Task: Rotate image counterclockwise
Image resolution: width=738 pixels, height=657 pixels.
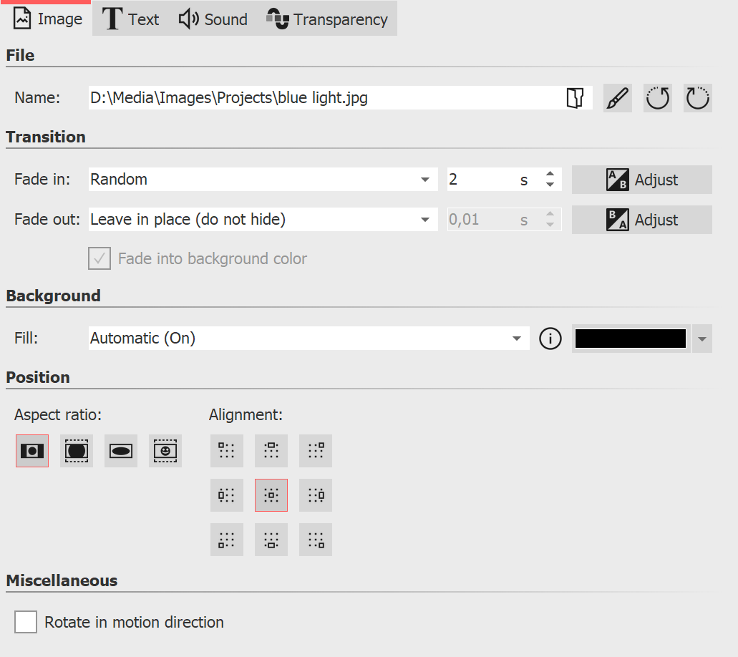Action: [657, 98]
